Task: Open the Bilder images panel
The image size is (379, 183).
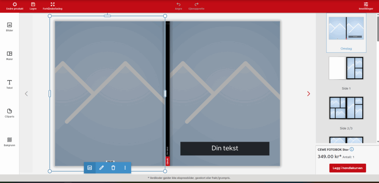Action: pos(10,27)
